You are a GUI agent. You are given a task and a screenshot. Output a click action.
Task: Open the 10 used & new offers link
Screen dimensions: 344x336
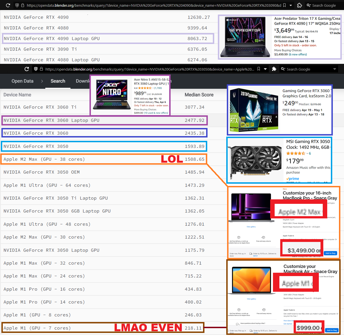156,113
